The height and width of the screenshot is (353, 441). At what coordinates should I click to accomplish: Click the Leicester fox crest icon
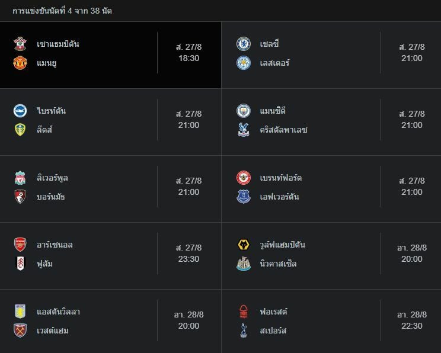(244, 63)
